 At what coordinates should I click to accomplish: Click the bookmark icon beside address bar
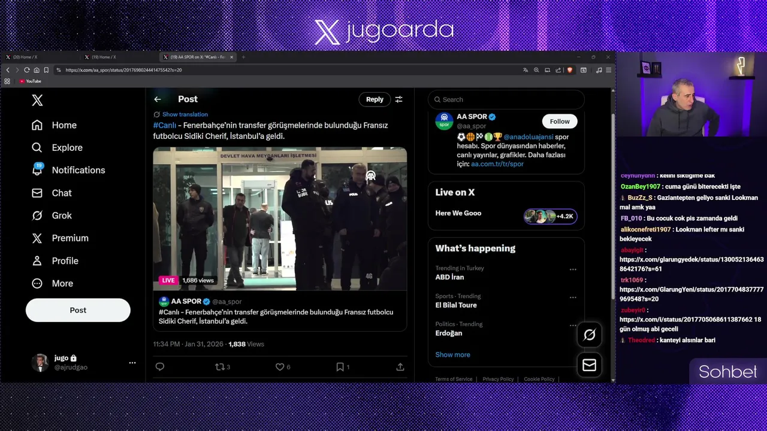[46, 70]
